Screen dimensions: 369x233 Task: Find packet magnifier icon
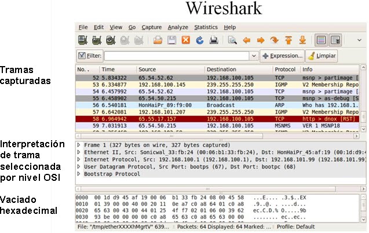tap(232, 40)
